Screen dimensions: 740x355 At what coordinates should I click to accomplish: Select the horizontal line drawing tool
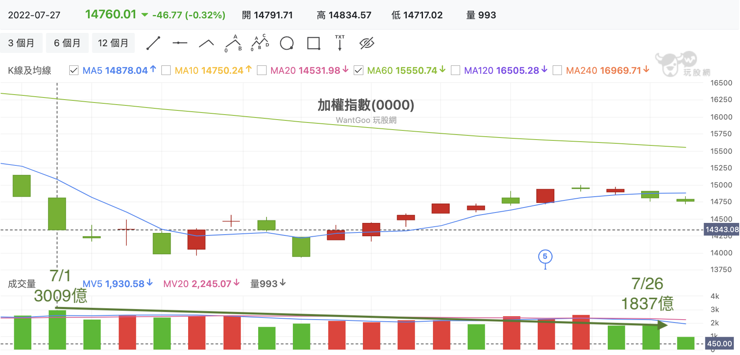[x=180, y=43]
